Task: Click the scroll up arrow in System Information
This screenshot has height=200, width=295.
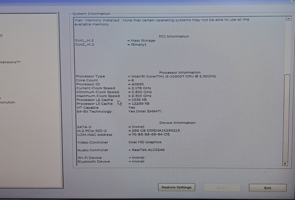Action: point(289,19)
